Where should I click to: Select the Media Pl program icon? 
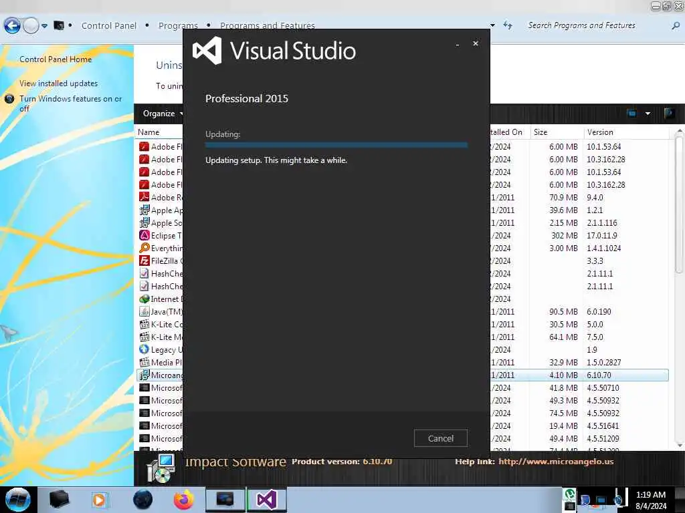click(x=144, y=362)
